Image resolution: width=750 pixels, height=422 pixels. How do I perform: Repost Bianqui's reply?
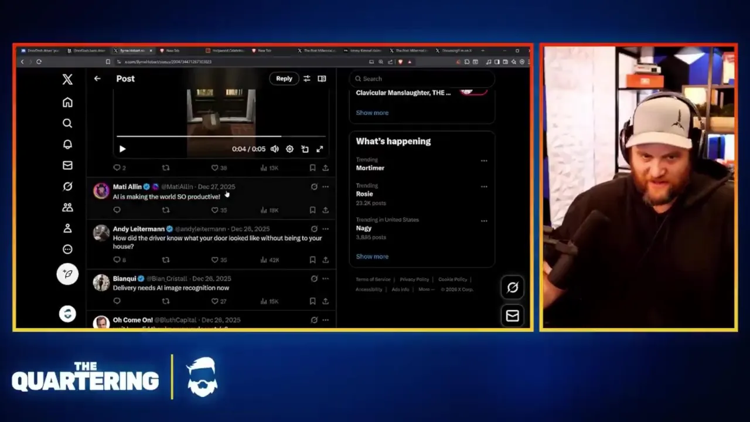(x=166, y=301)
